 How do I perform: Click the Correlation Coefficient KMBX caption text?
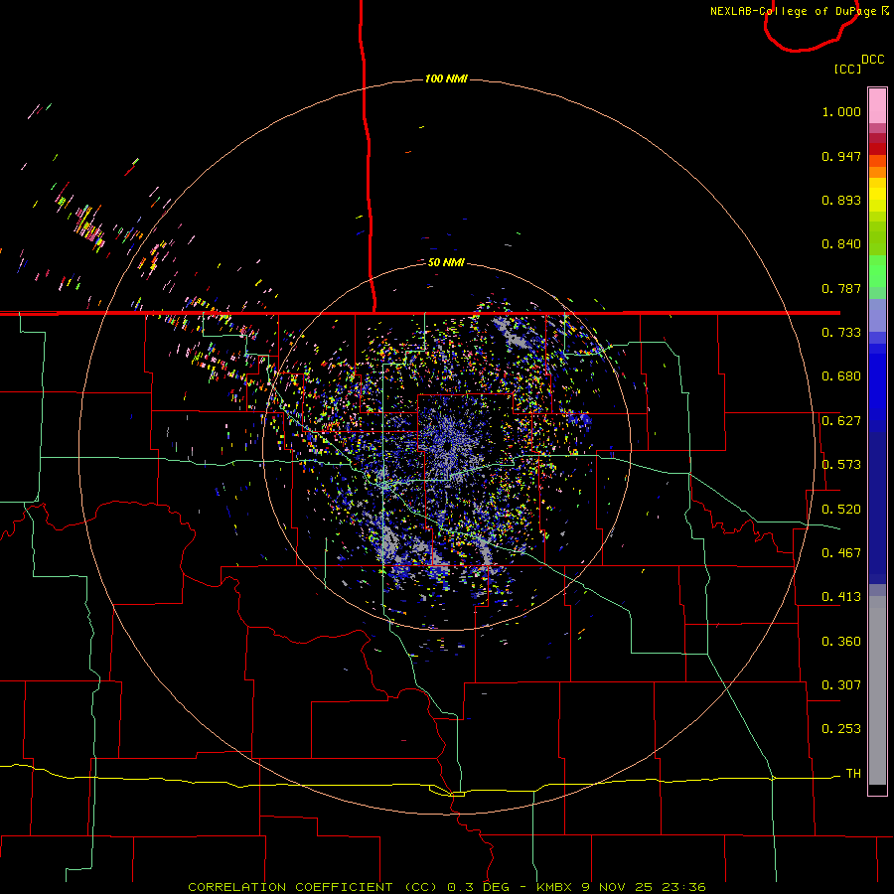446,887
